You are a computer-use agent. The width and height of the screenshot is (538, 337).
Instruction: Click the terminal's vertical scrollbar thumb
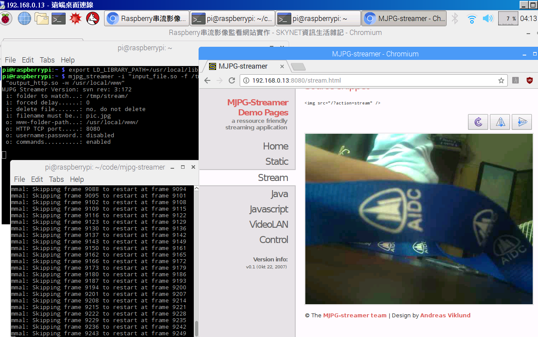(x=196, y=328)
